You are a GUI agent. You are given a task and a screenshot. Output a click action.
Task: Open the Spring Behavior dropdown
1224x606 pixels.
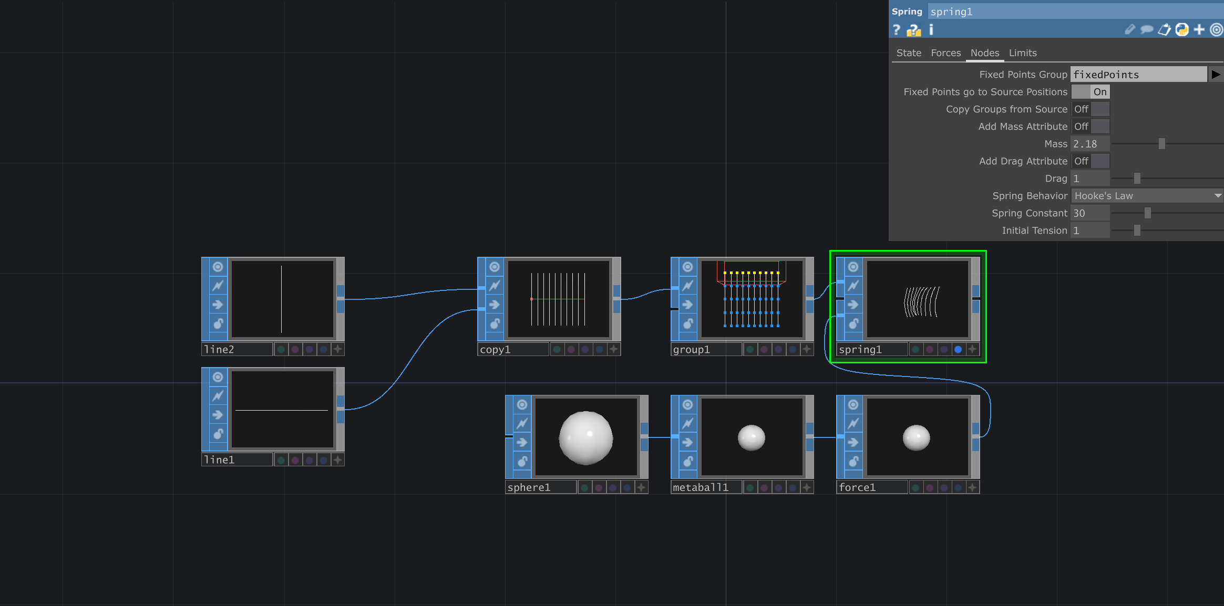[x=1147, y=196]
